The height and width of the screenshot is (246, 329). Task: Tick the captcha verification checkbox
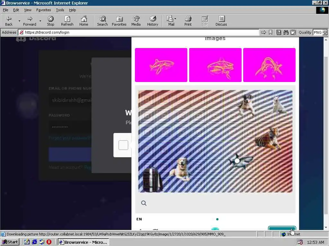coord(123,145)
